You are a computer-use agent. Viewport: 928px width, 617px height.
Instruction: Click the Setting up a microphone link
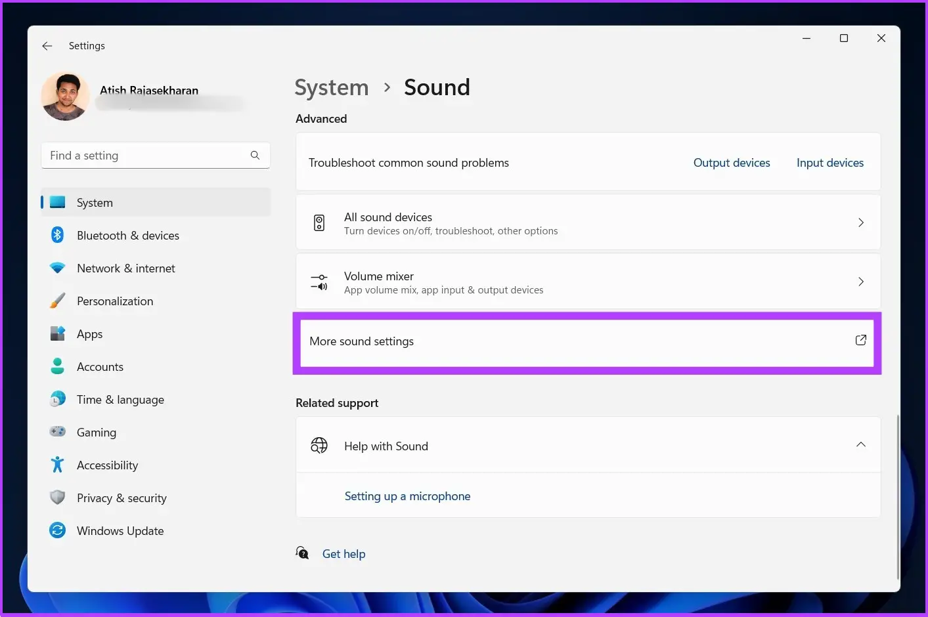click(x=407, y=496)
